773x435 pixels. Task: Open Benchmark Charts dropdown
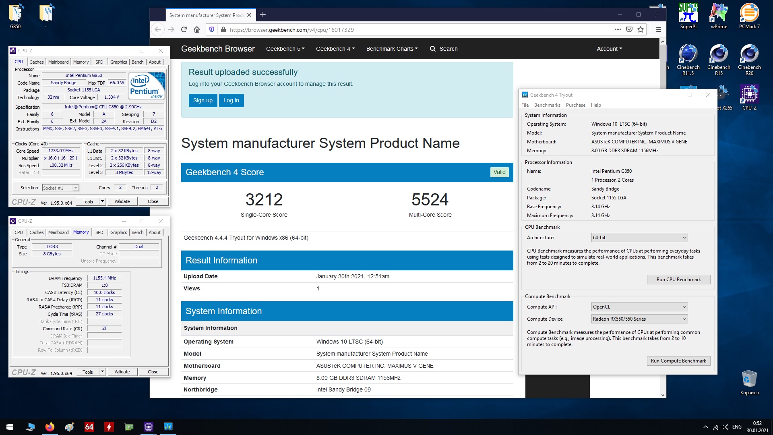point(392,49)
